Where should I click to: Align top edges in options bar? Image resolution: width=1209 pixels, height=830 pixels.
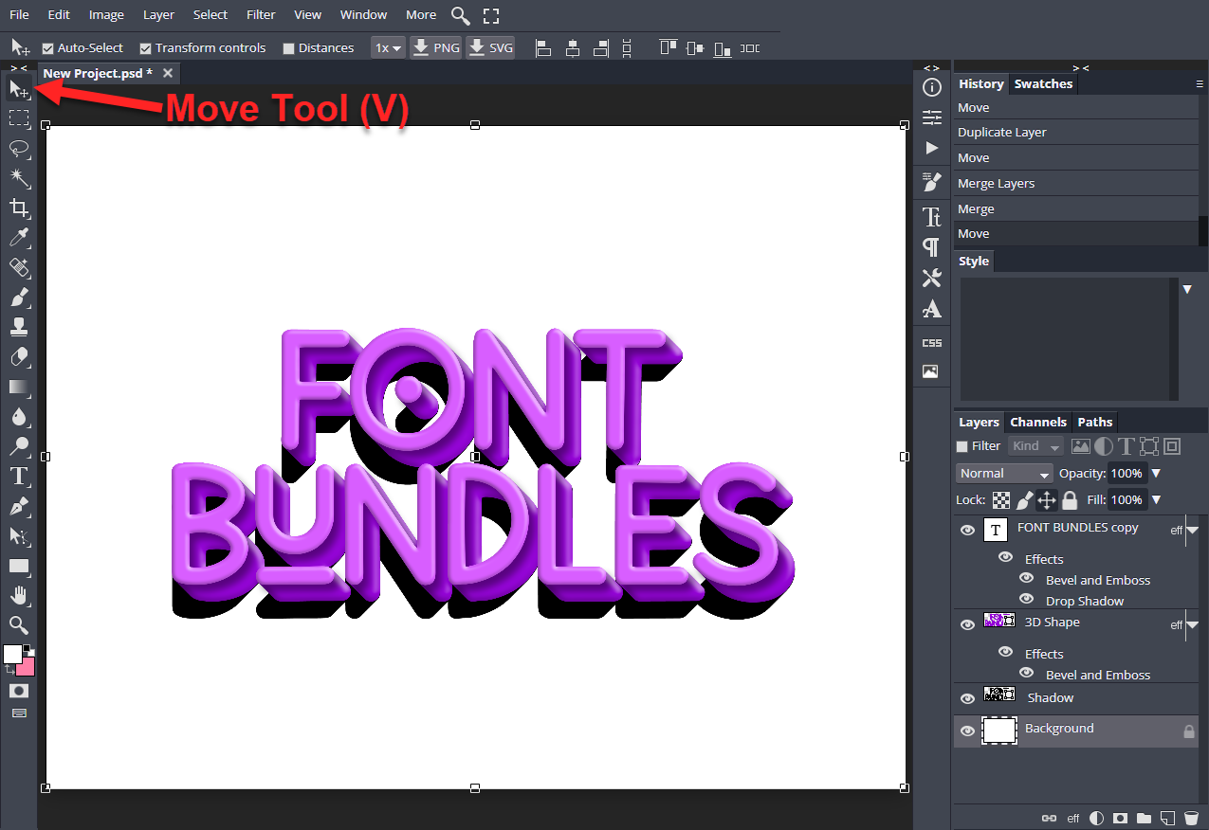point(669,47)
